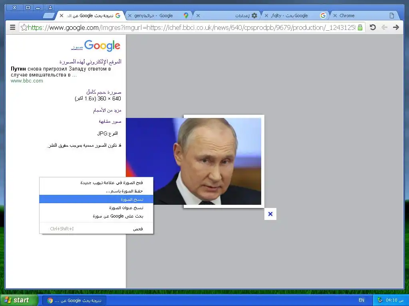The height and width of the screenshot is (306, 409).
Task: Close the image preview with blue X
Action: (x=270, y=214)
